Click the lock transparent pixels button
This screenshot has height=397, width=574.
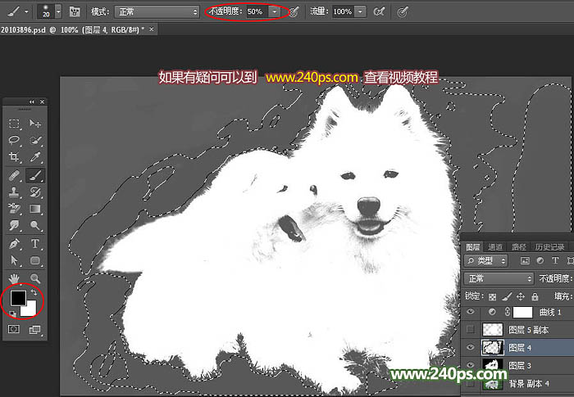(493, 296)
